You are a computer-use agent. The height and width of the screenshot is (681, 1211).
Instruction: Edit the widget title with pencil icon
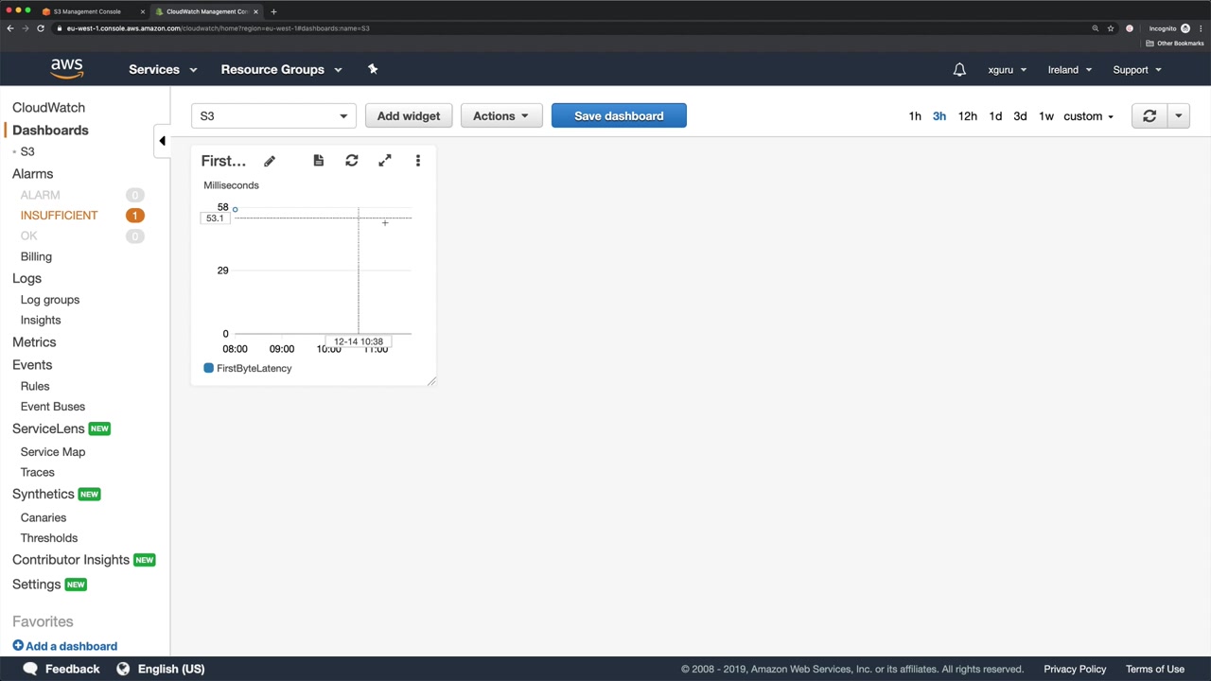(x=270, y=162)
